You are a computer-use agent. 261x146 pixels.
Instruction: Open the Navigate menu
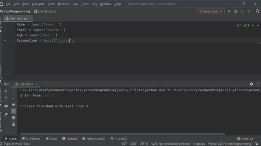38,4
